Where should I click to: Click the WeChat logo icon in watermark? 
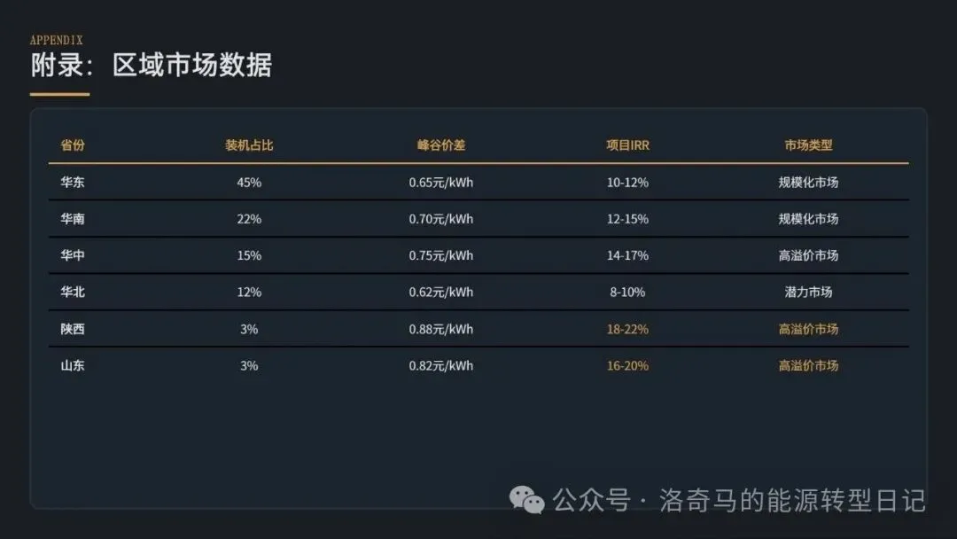526,500
